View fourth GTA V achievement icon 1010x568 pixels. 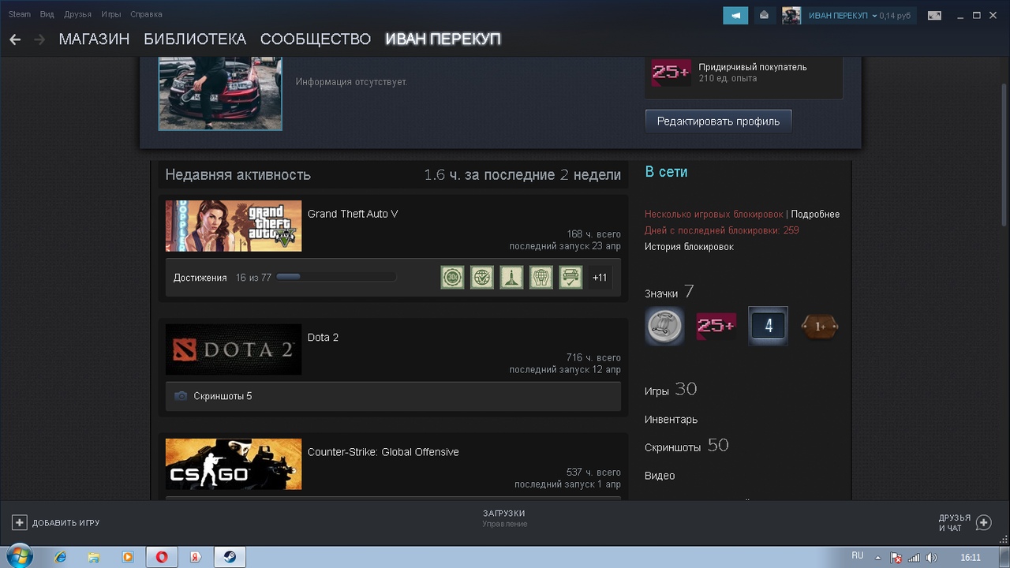(541, 278)
